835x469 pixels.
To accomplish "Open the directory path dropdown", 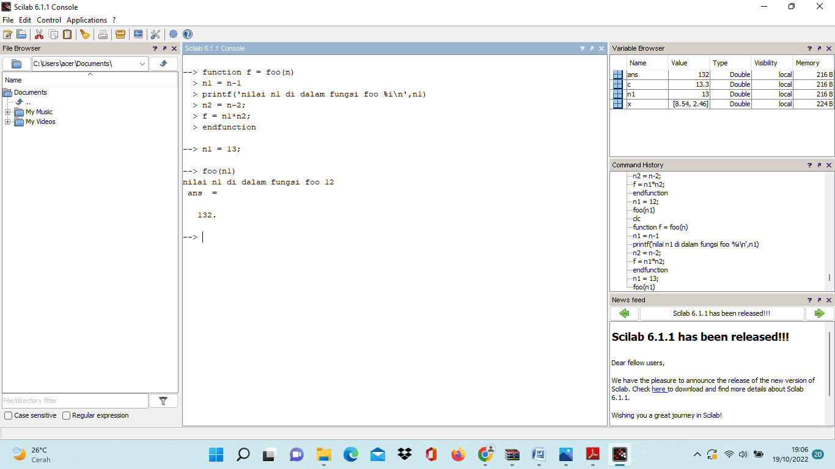I will (x=142, y=64).
